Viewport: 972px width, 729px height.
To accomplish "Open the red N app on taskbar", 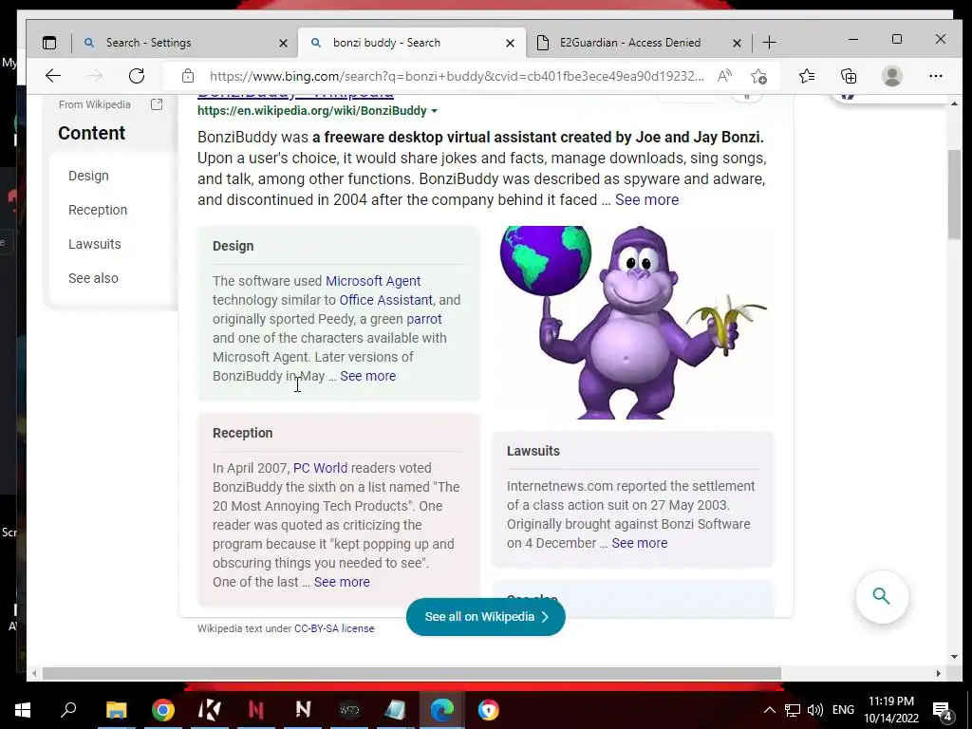I will (x=256, y=710).
